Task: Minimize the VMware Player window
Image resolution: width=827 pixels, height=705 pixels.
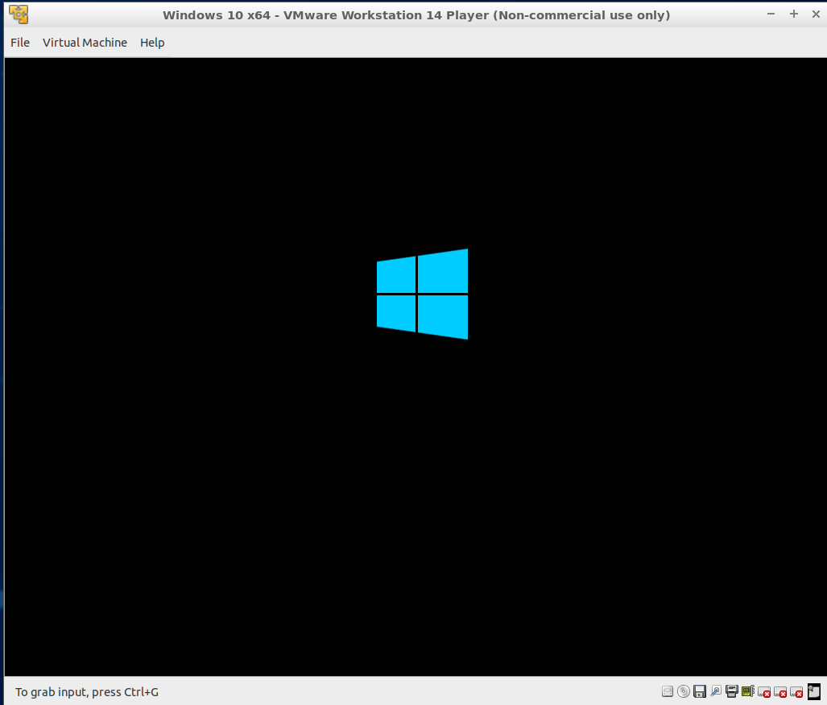Action: (771, 14)
